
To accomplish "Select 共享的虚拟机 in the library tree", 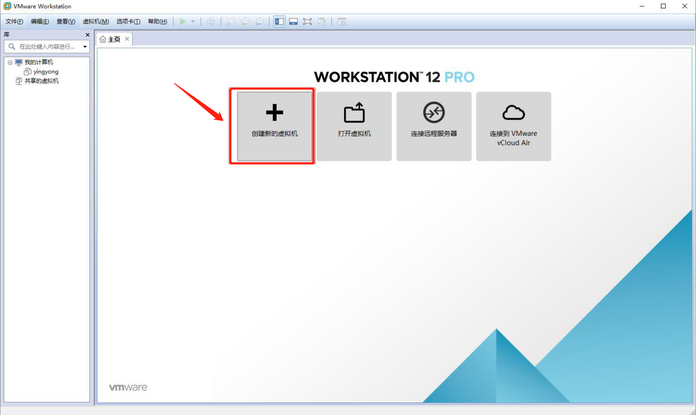I will [42, 81].
